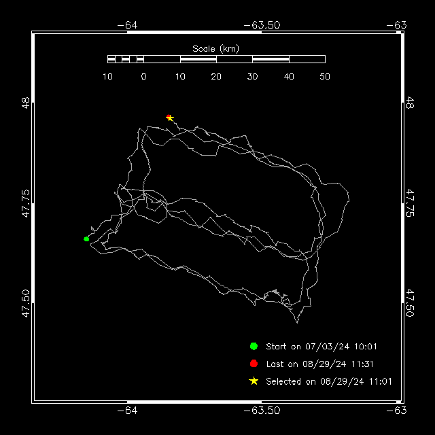Click the yellow selected star on track
Viewport: 435px width, 435px height.
tap(170, 118)
